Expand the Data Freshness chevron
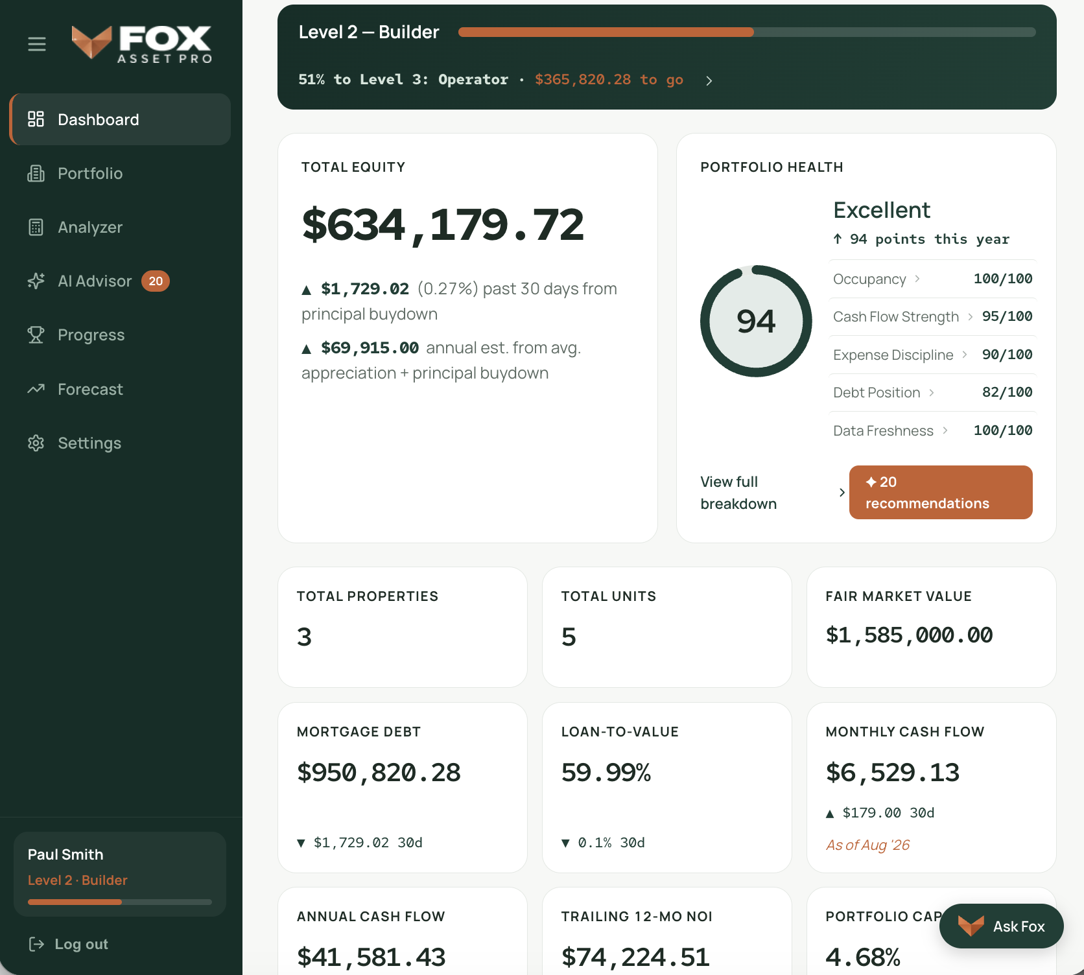The width and height of the screenshot is (1084, 975). [x=945, y=430]
